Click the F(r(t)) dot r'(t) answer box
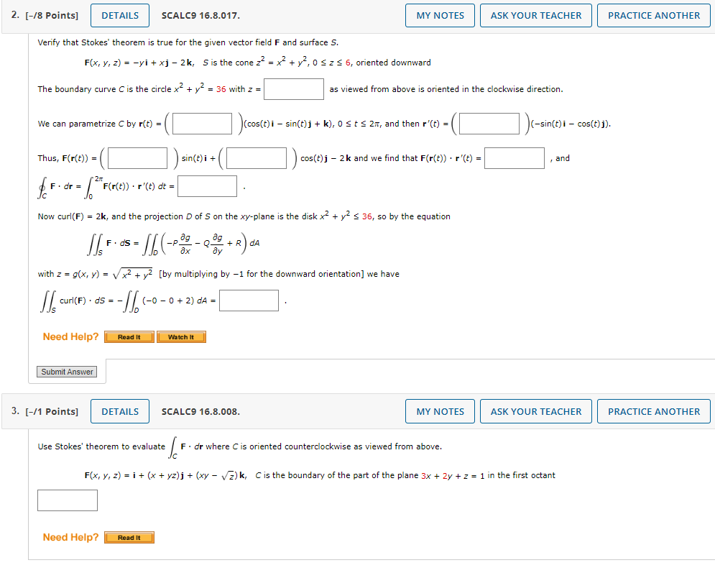715x573 pixels. tap(515, 157)
